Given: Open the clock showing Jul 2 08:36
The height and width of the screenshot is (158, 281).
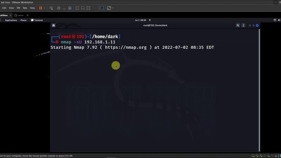Looking at the screenshot, I should pos(140,20).
